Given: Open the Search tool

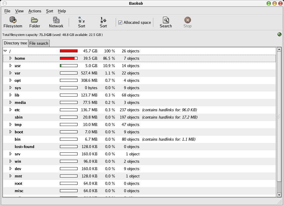Looking at the screenshot, I should (166, 20).
